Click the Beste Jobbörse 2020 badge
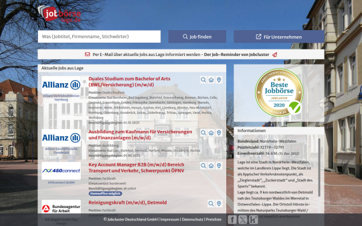The width and height of the screenshot is (362, 226). [x=279, y=92]
